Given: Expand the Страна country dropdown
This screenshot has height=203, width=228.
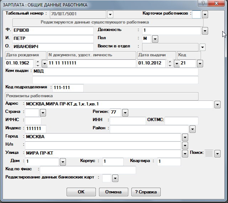Looking at the screenshot, I should coord(43,113).
